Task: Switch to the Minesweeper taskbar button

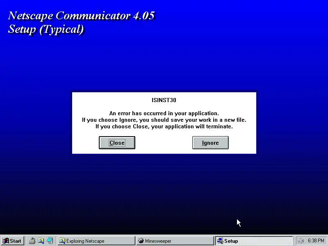Action: click(175, 241)
